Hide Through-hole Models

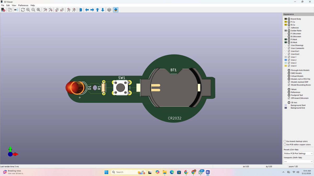(289, 70)
